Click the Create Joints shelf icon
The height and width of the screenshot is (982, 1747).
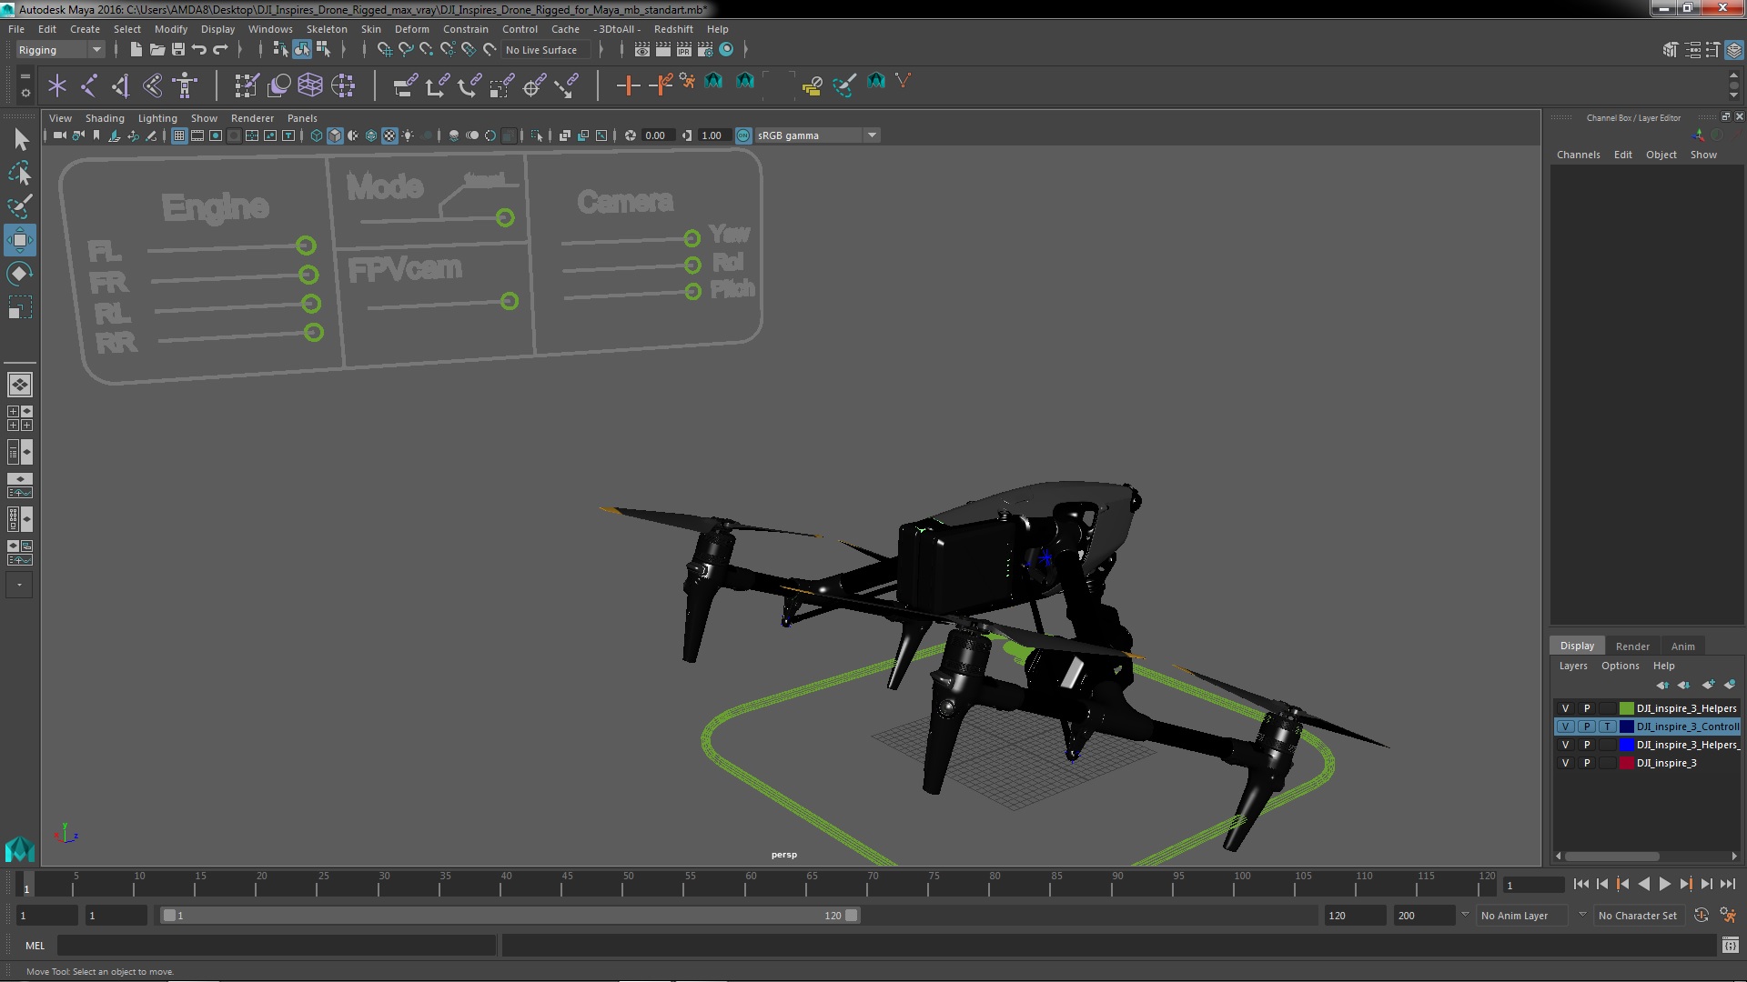pos(89,85)
